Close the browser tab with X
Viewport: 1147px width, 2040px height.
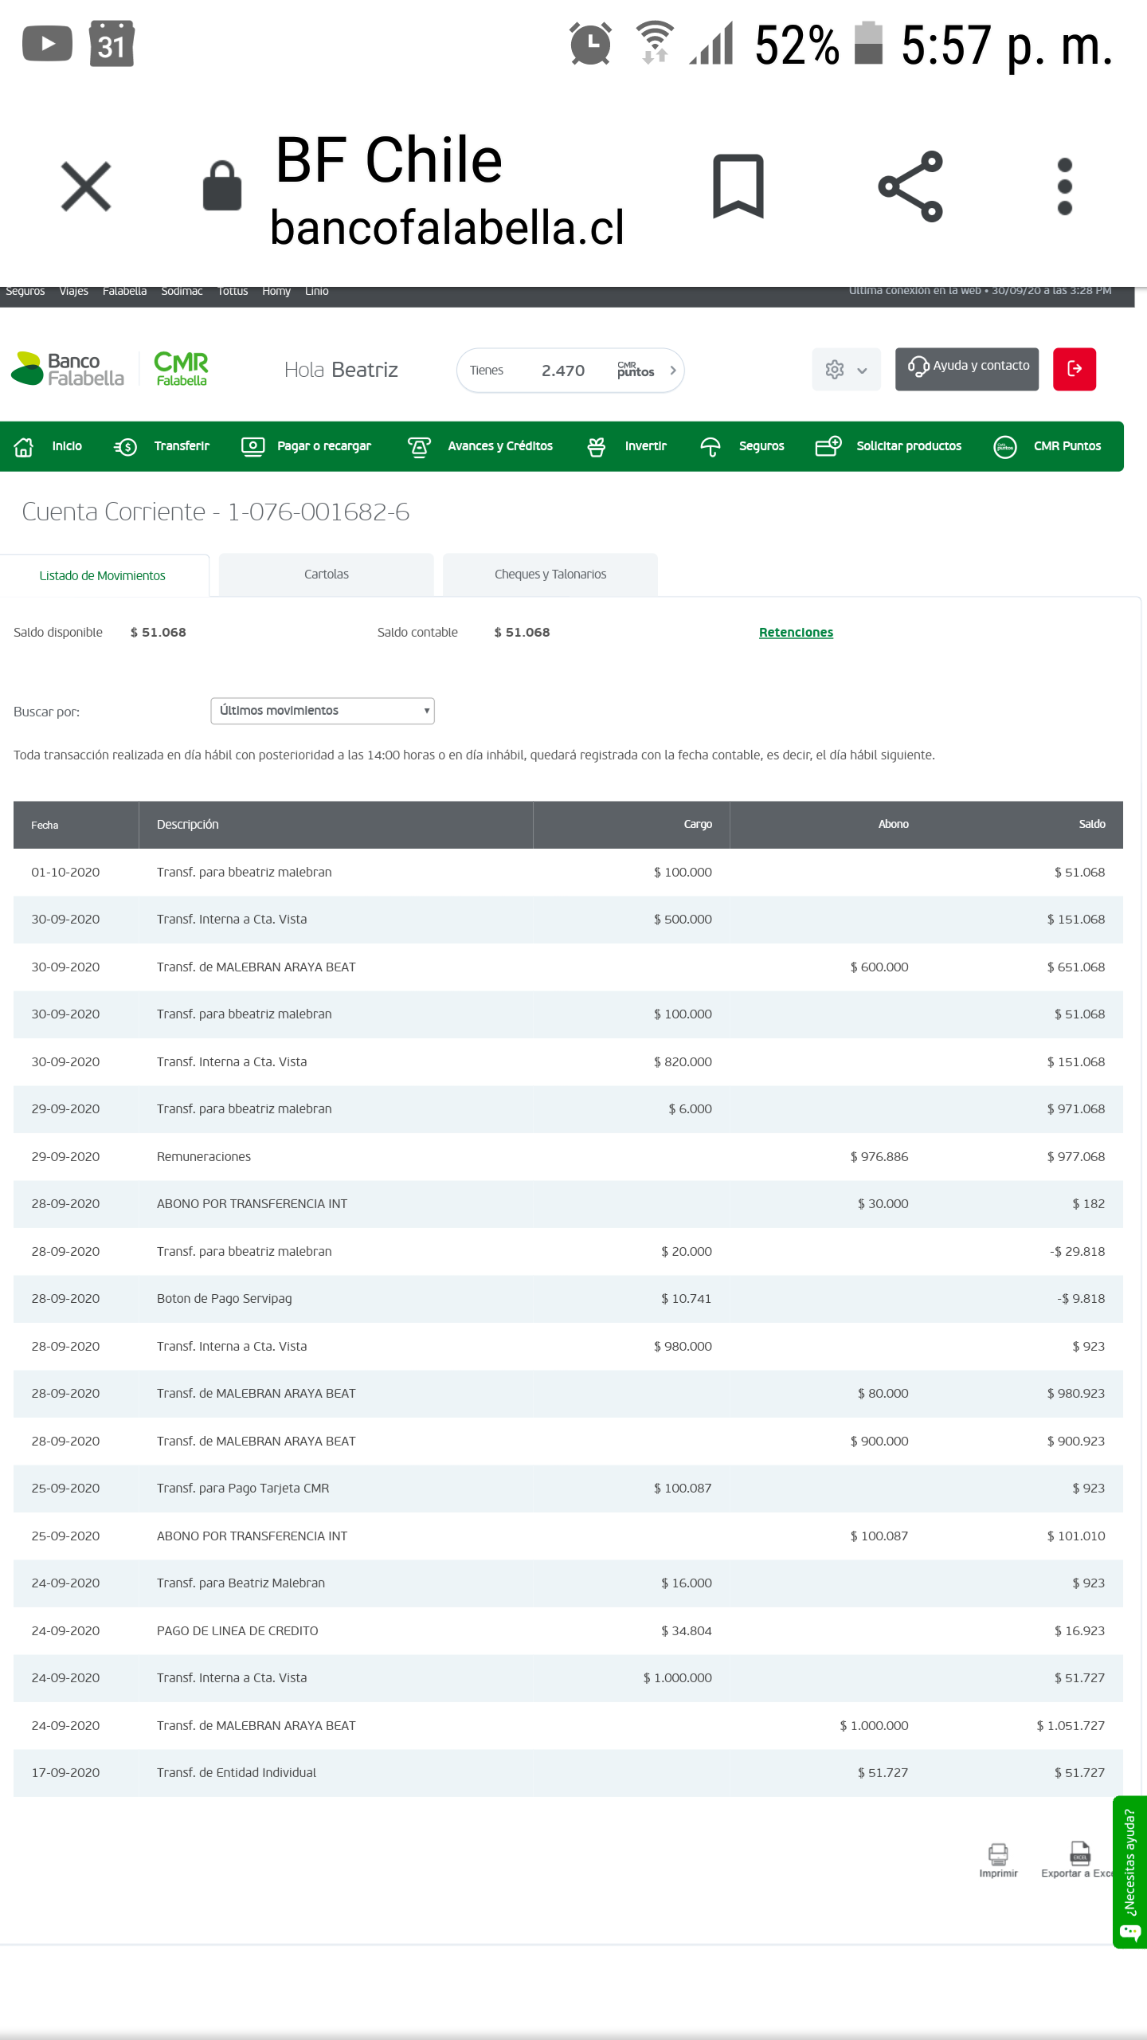tap(86, 186)
